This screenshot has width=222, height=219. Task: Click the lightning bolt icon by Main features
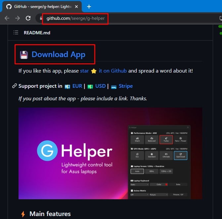(23, 214)
